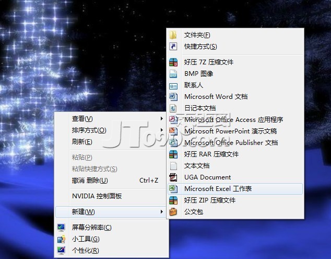
Task: Open 个性化(R) personalization settings
Action: (x=111, y=251)
